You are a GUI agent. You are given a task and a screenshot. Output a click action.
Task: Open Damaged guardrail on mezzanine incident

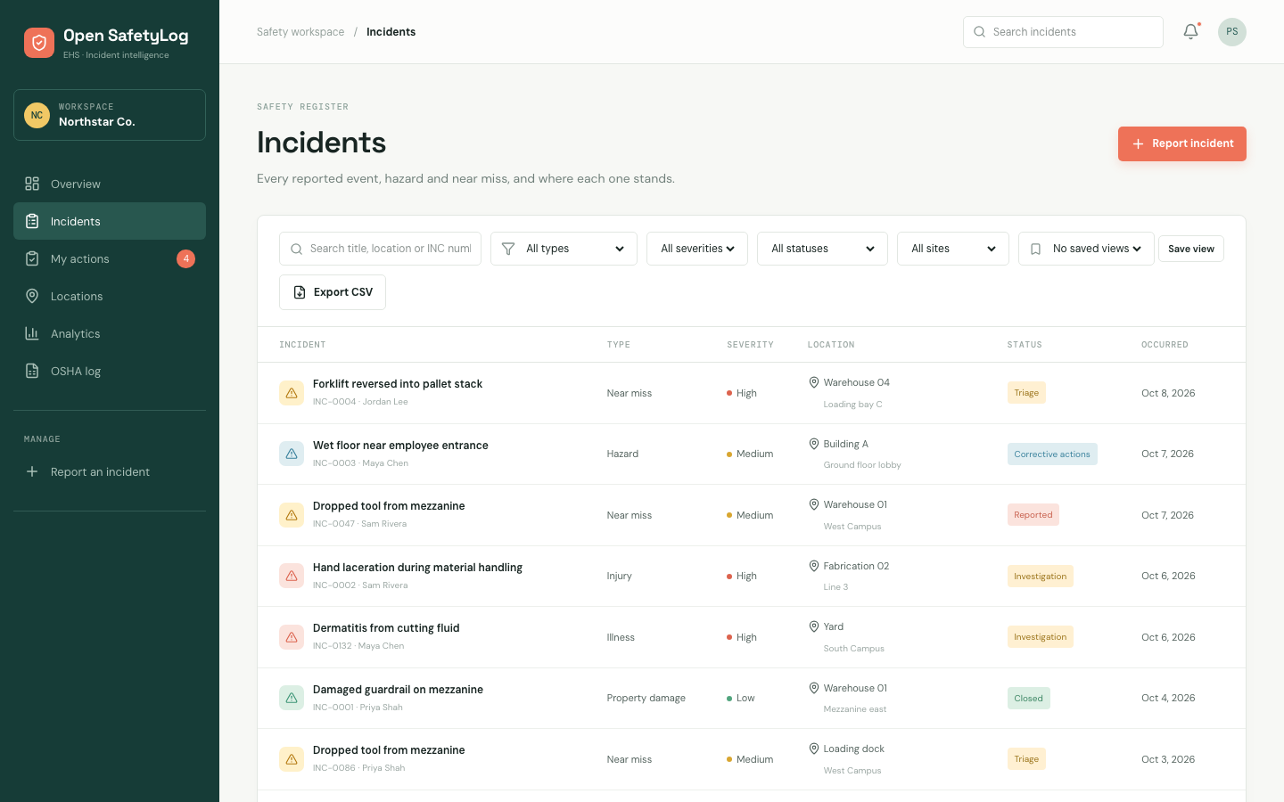coord(398,690)
